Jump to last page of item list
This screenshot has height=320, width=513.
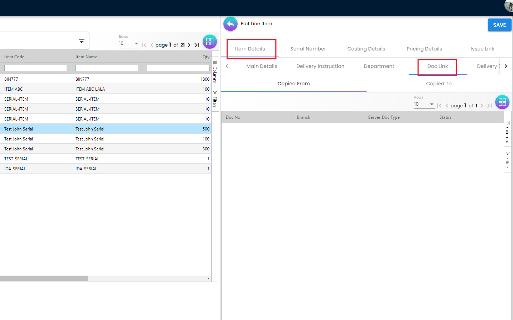[197, 45]
